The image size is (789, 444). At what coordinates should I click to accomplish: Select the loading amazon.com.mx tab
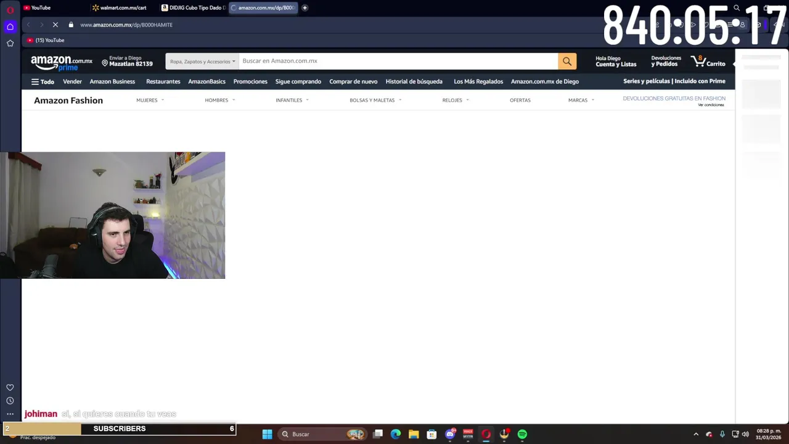point(263,8)
